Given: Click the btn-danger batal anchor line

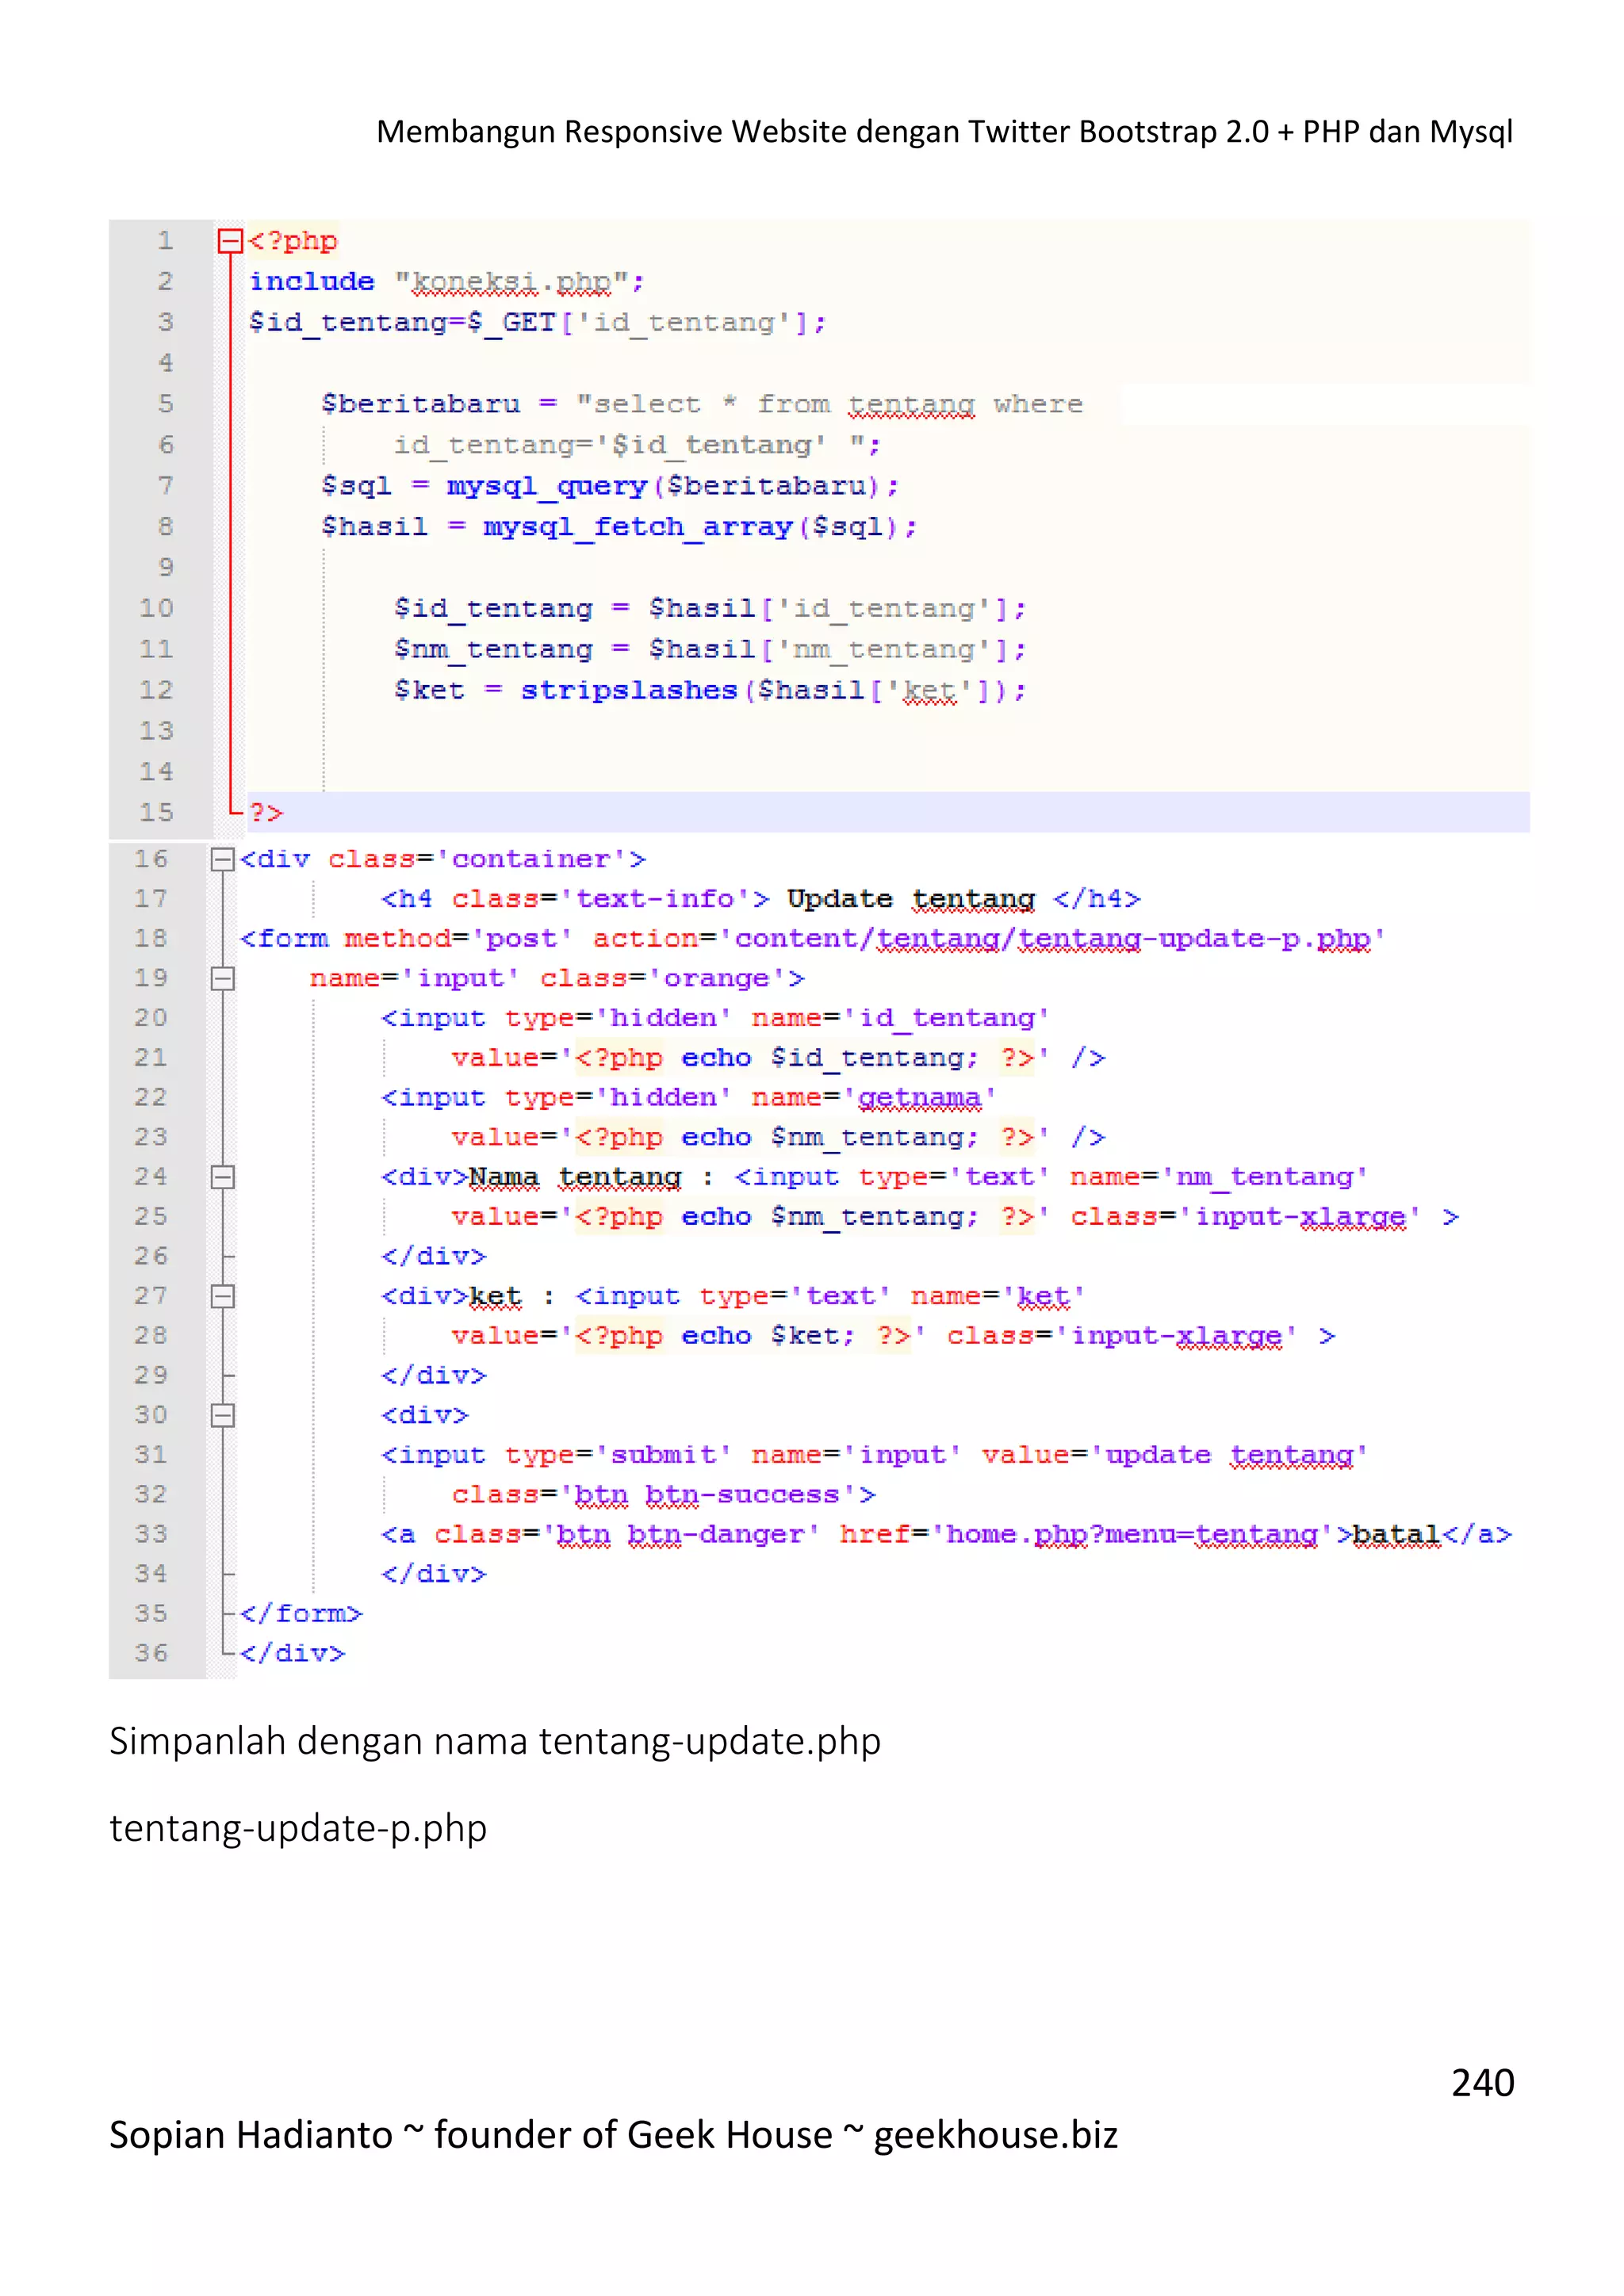Looking at the screenshot, I should pos(946,1535).
